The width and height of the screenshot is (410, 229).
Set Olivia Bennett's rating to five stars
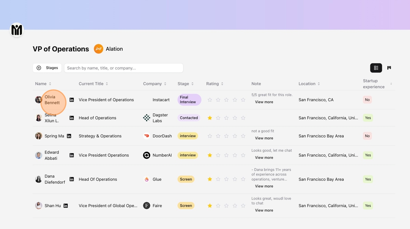243,100
